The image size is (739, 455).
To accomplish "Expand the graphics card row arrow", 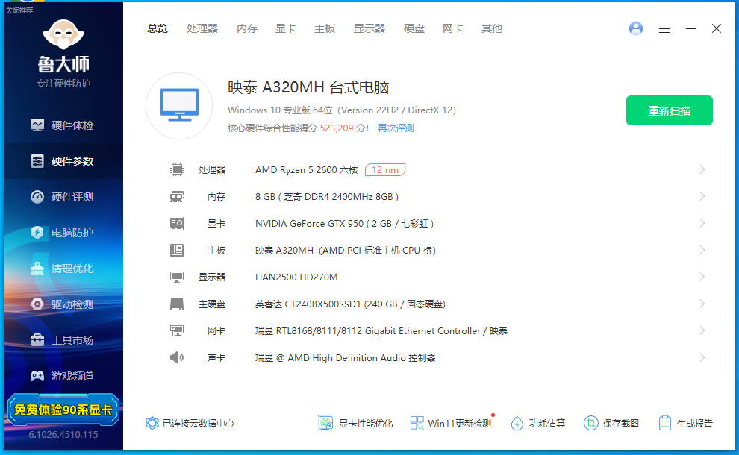I will coord(702,223).
